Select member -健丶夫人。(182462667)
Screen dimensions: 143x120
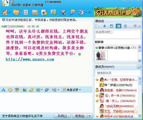tap(116, 101)
